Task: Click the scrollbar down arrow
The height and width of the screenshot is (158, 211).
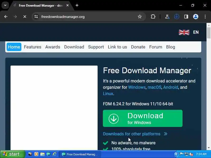Action: tap(209, 148)
